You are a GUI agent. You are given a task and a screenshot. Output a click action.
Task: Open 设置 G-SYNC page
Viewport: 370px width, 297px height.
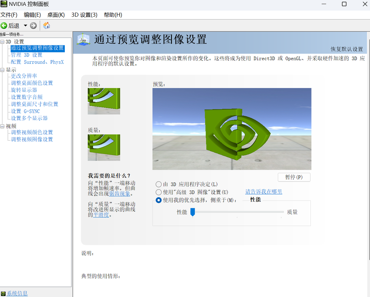pyautogui.click(x=25, y=111)
